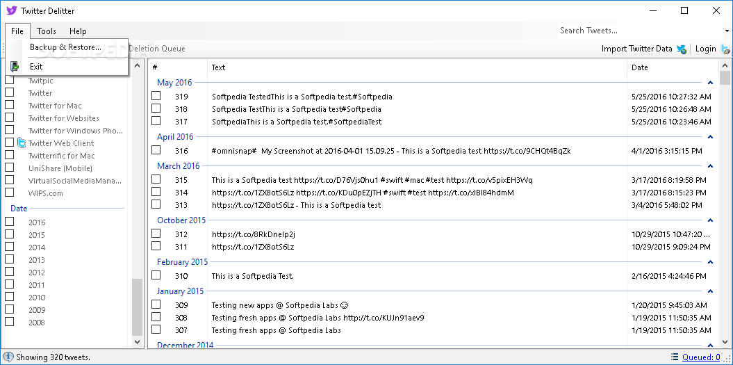Viewport: 733px width, 365px height.
Task: Collapse the April 2016 group
Action: click(x=711, y=137)
